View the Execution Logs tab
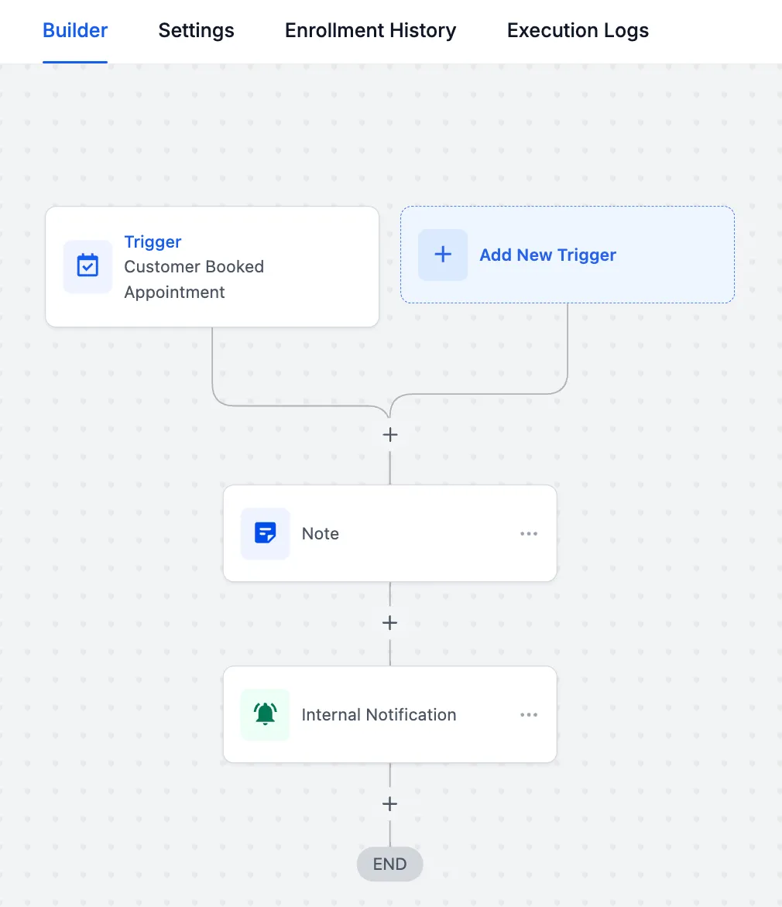The image size is (782, 907). coord(578,30)
